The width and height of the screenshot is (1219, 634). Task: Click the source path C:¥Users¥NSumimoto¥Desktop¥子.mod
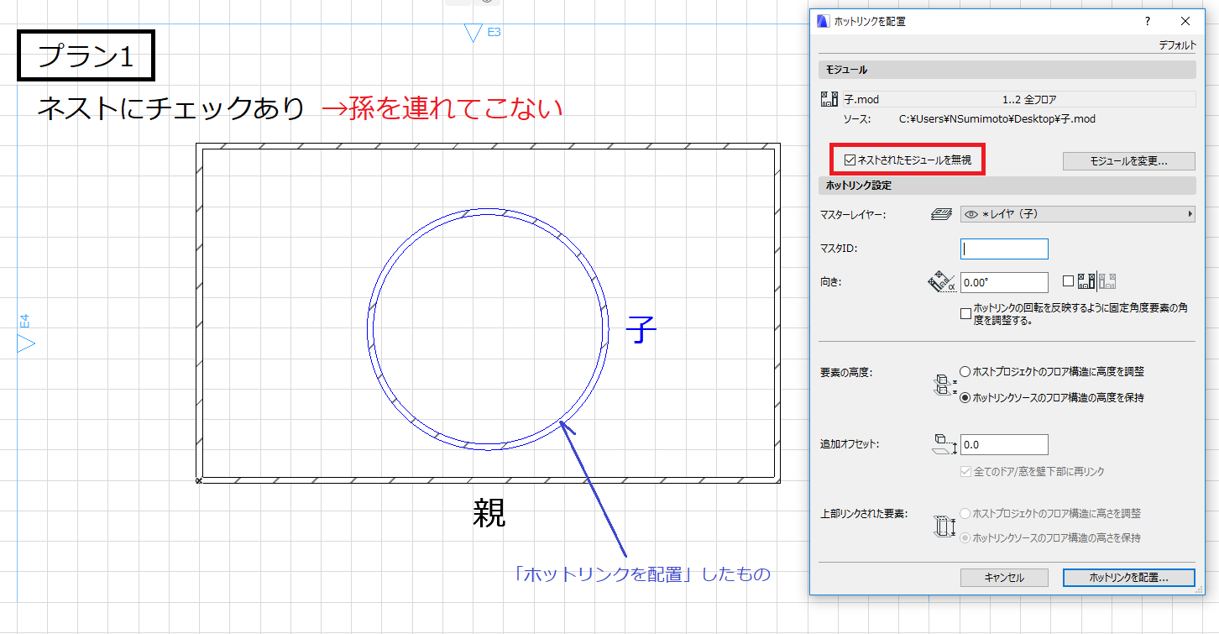pos(997,119)
